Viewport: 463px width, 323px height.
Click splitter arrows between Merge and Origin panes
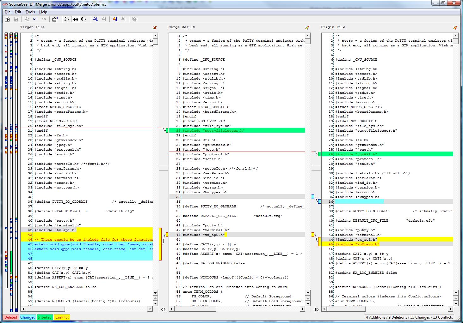point(316,310)
